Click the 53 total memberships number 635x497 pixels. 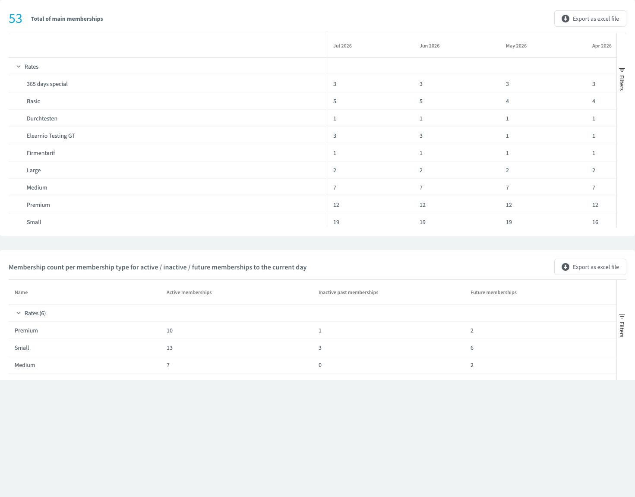15,19
